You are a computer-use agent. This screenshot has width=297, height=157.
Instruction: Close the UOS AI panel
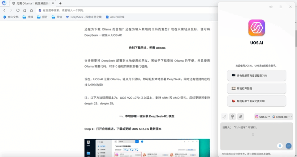(291, 7)
